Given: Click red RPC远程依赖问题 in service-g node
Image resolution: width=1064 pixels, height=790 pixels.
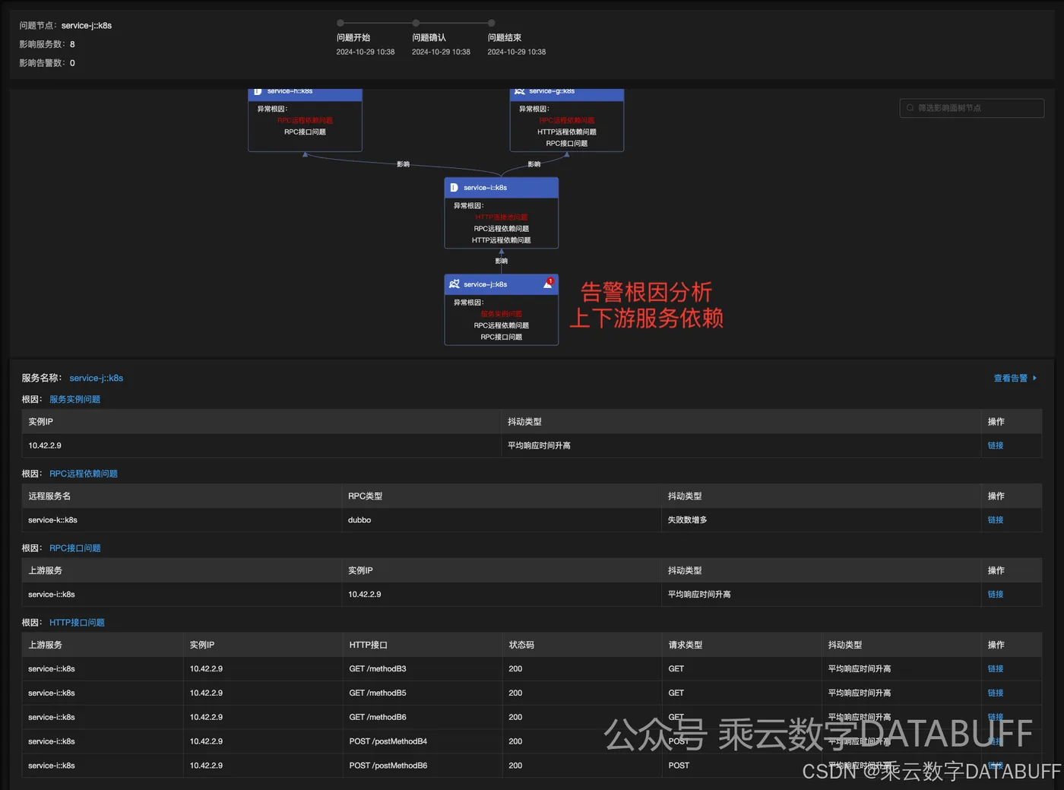Looking at the screenshot, I should [567, 121].
